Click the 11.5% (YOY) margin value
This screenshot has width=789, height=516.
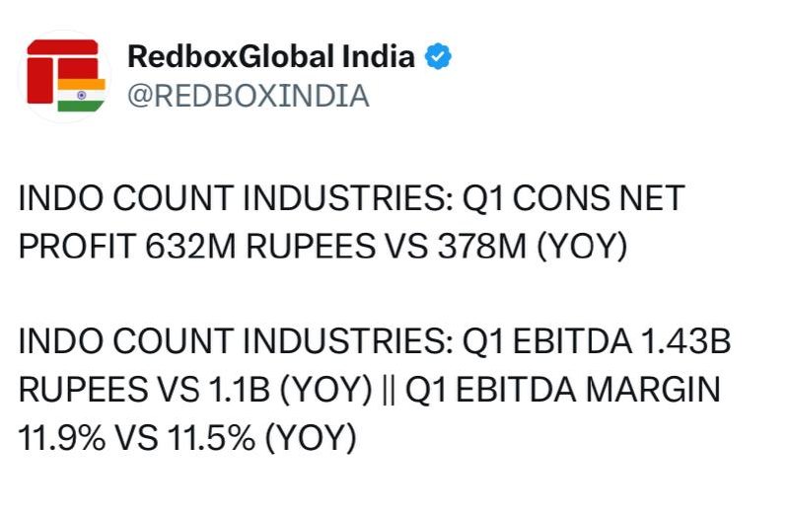point(261,437)
